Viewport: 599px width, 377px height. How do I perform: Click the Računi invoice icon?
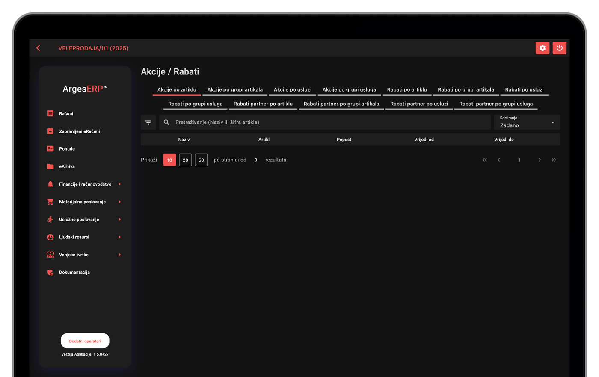coord(50,113)
